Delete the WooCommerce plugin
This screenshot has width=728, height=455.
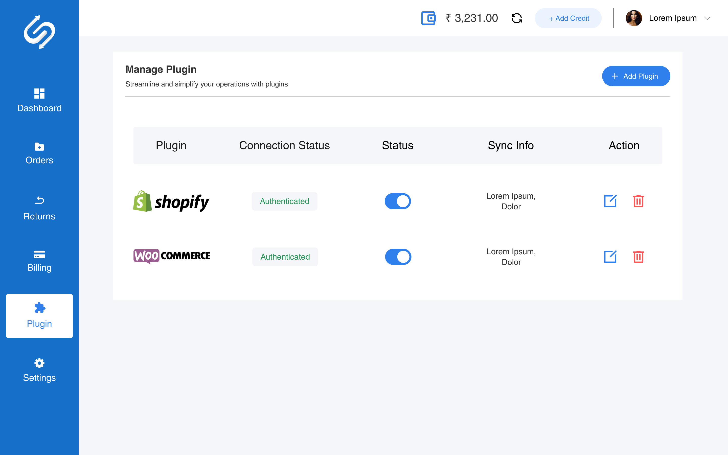coord(638,257)
